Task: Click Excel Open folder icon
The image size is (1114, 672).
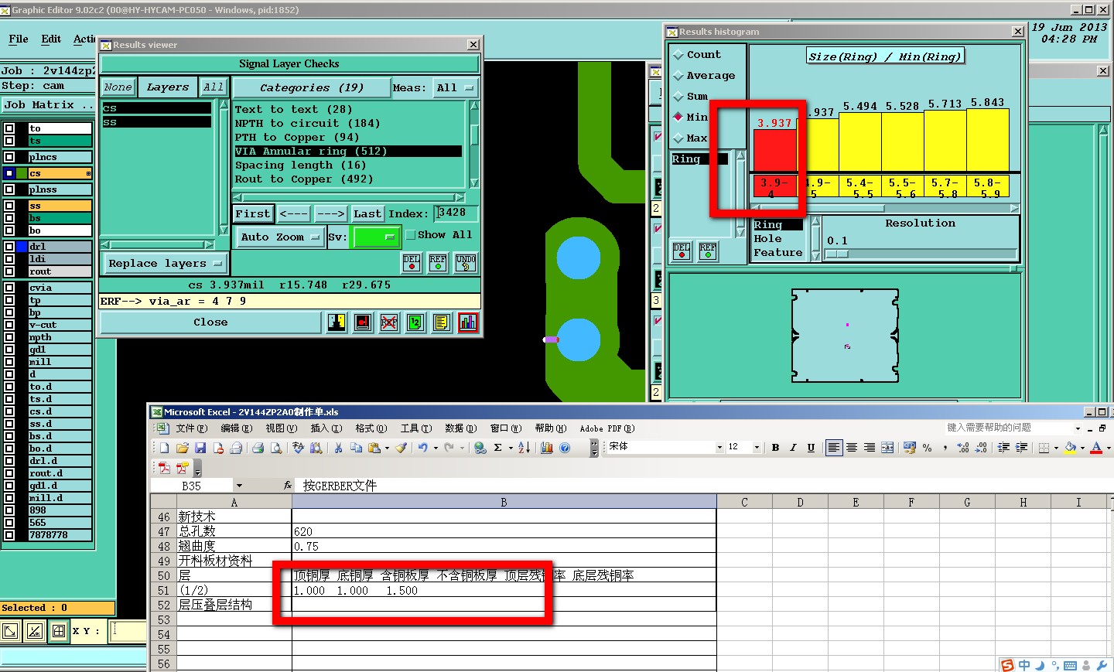Action: pos(183,448)
